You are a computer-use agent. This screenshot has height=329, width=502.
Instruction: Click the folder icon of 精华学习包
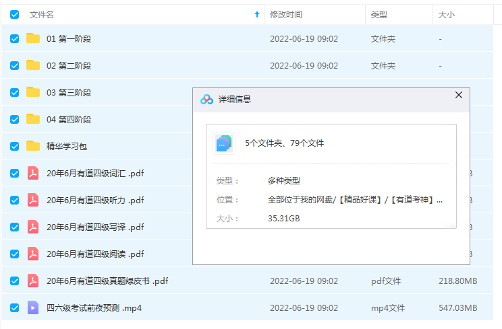pyautogui.click(x=33, y=146)
